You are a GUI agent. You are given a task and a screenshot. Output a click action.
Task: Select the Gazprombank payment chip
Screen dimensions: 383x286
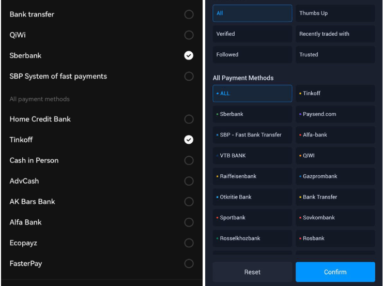point(335,176)
